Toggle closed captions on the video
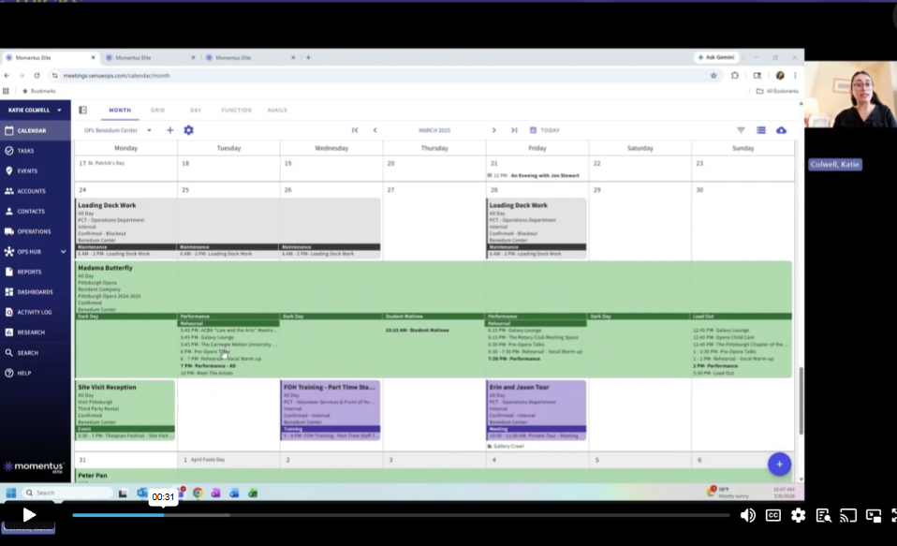Screen dimensions: 897x546 click(772, 516)
